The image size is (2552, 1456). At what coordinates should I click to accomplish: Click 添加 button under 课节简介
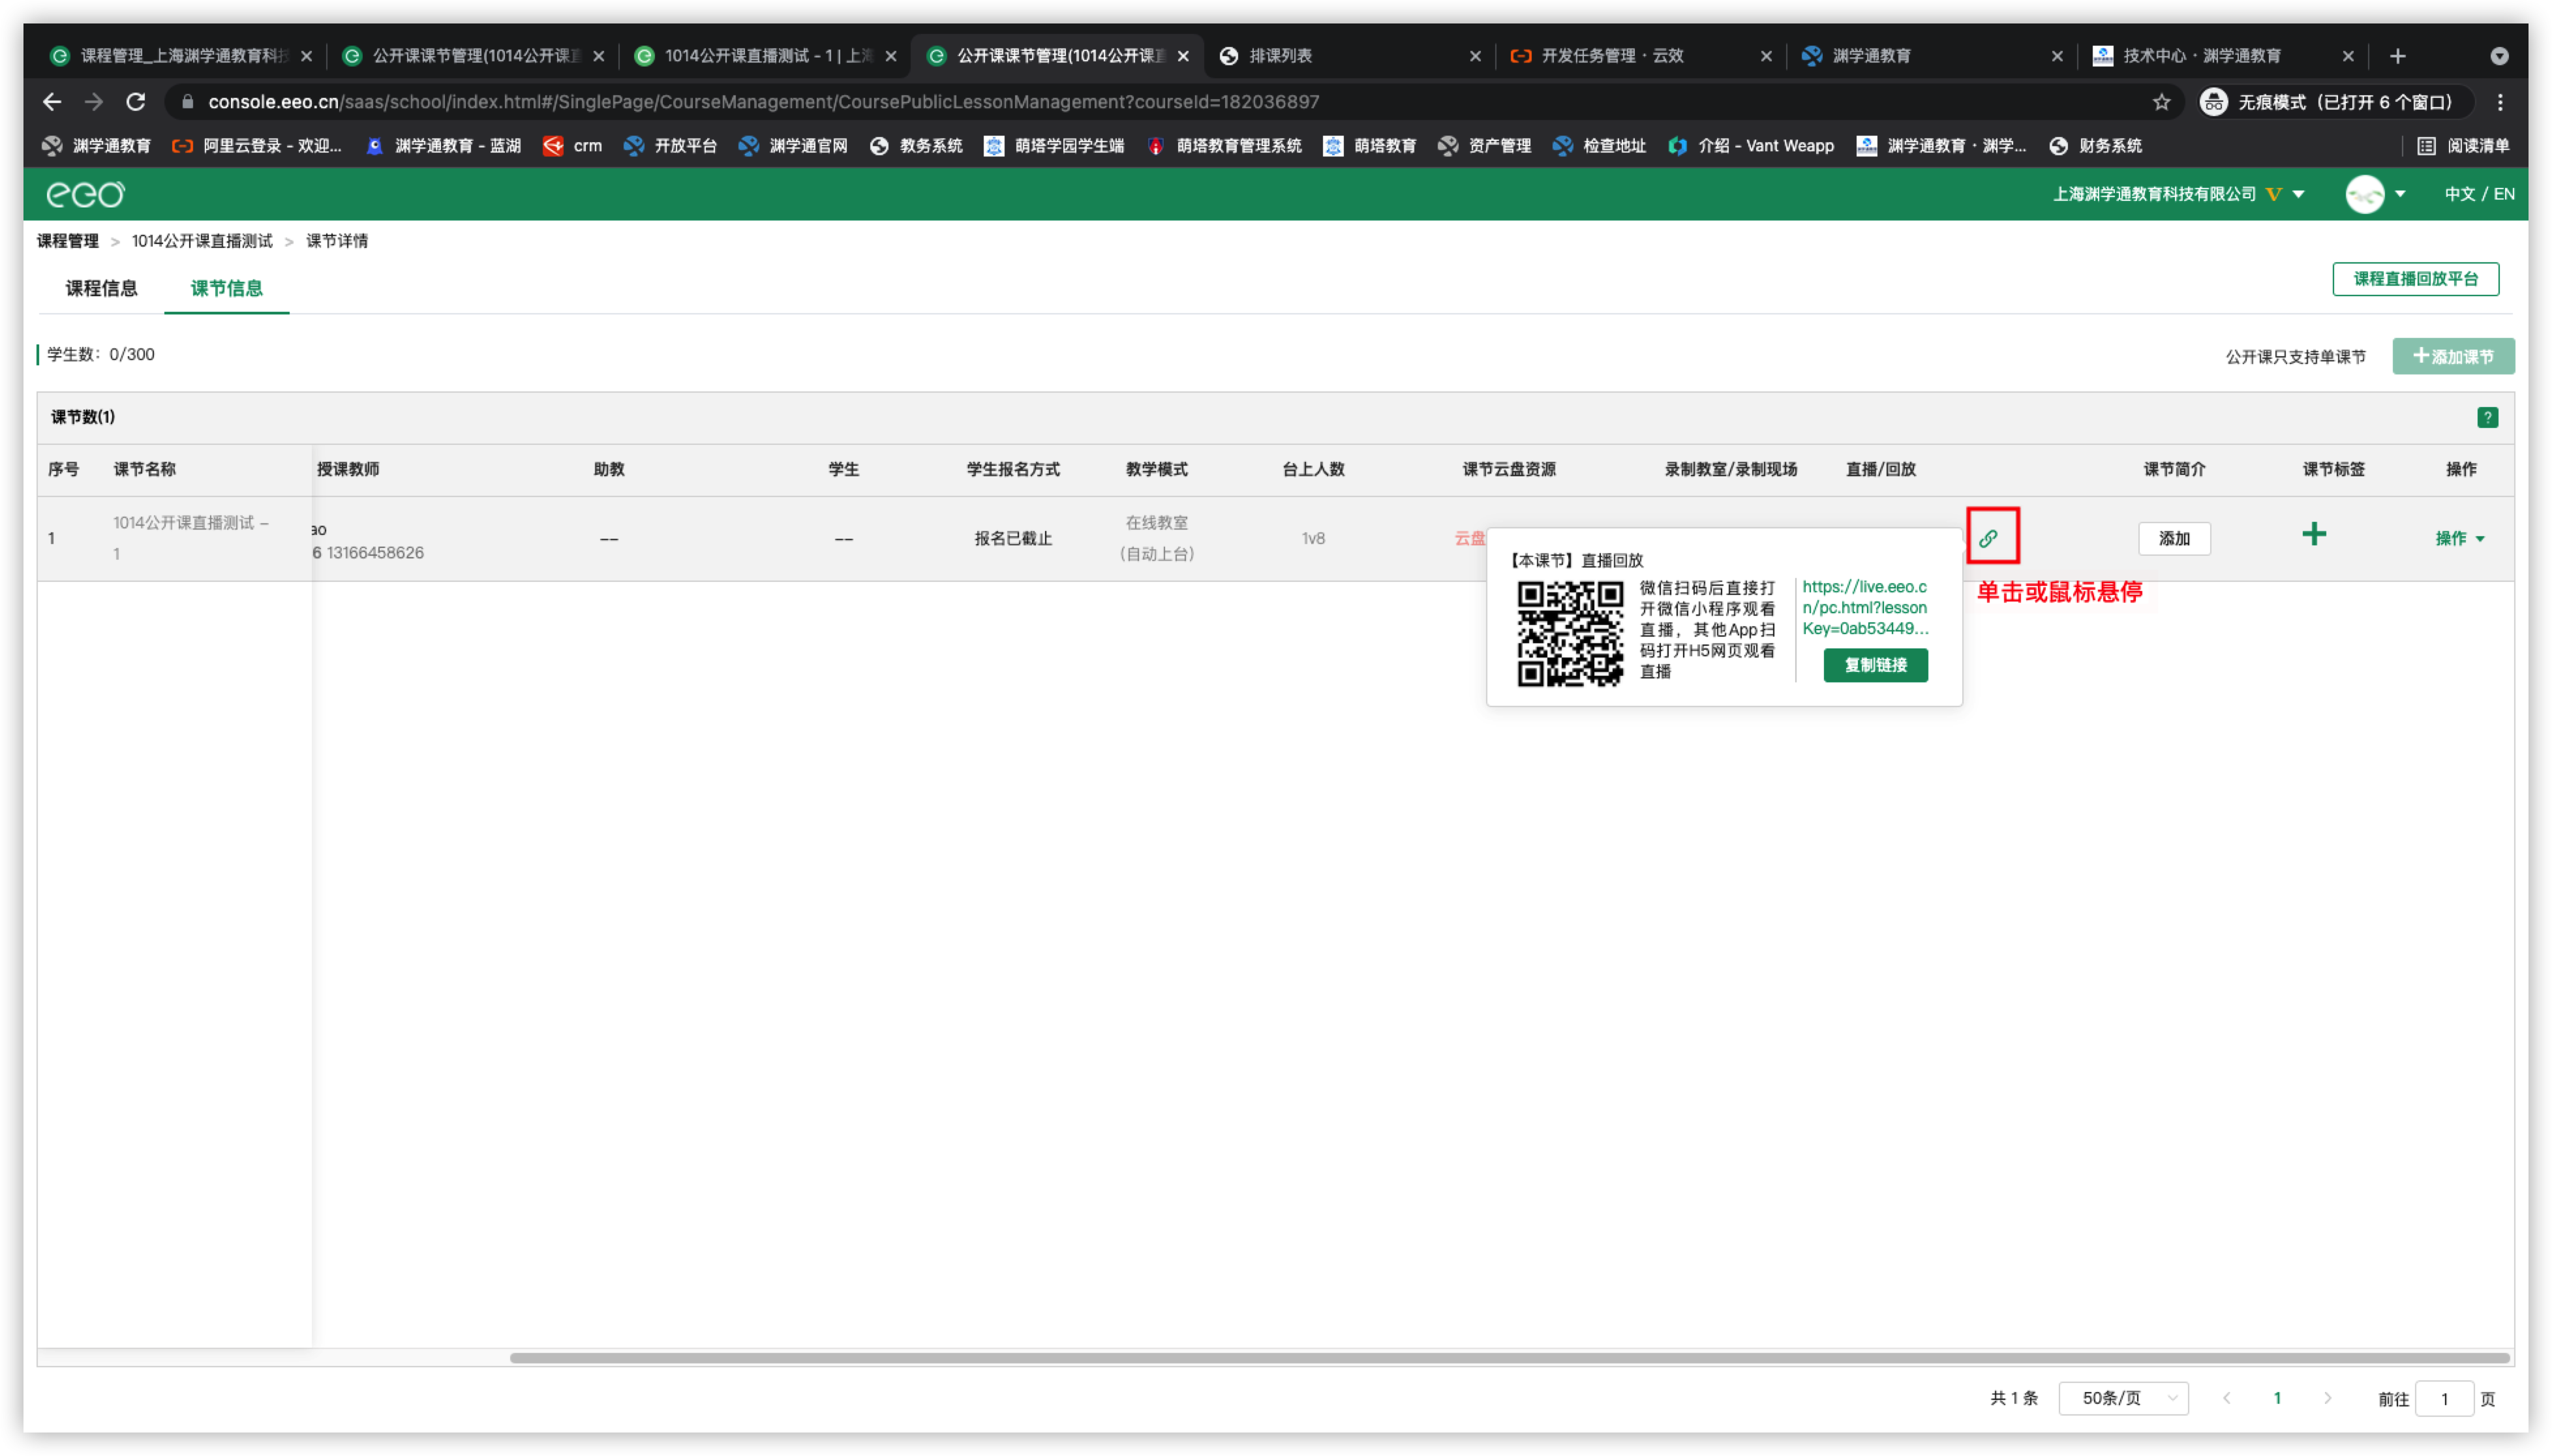[x=2173, y=538]
